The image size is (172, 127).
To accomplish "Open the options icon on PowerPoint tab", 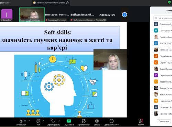I will 67,3.
